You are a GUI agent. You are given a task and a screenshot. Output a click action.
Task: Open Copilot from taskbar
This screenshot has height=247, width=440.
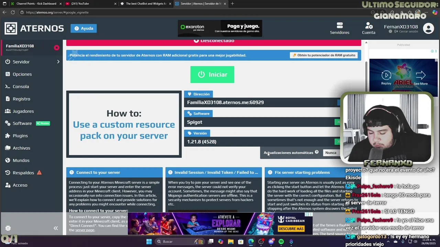221,242
